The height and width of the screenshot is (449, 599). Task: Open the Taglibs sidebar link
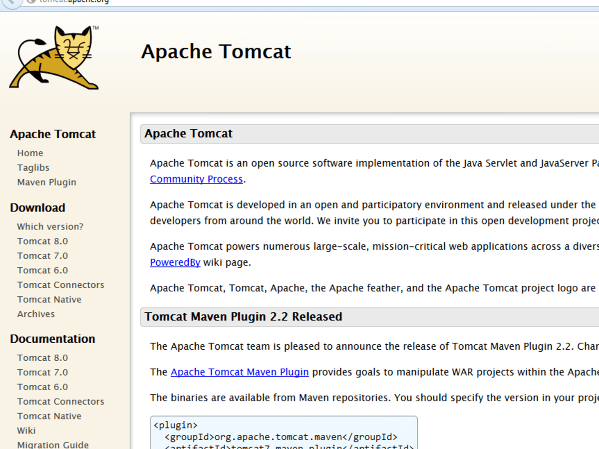[x=33, y=168]
